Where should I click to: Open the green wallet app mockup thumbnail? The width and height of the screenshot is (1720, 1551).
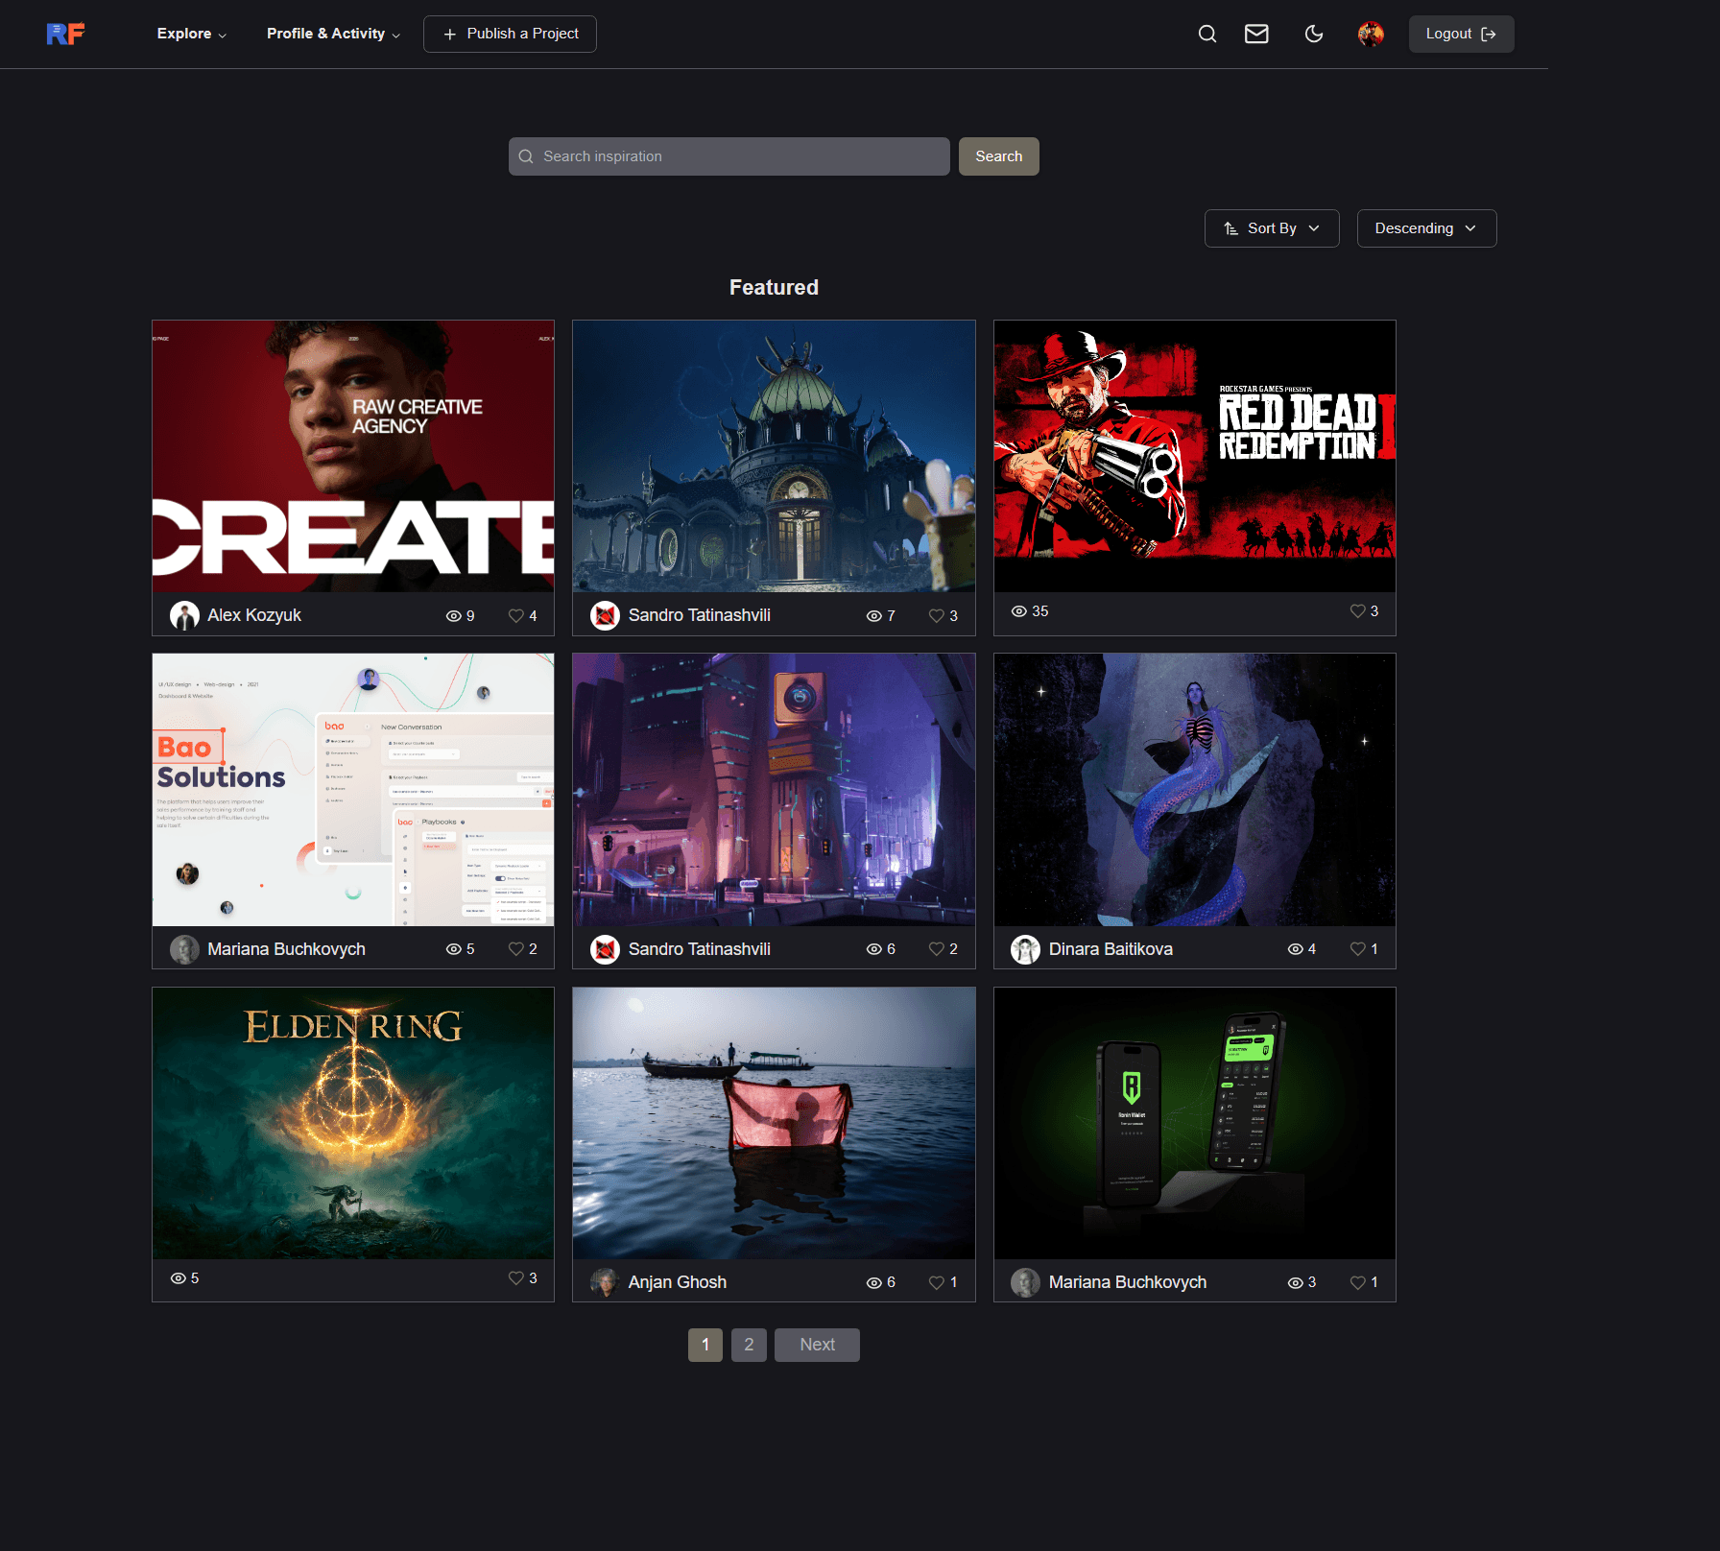click(1194, 1123)
